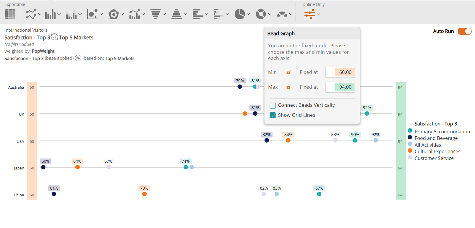475x228 pixels.
Task: Open the line chart dropdown arrow
Action: coord(40,14)
